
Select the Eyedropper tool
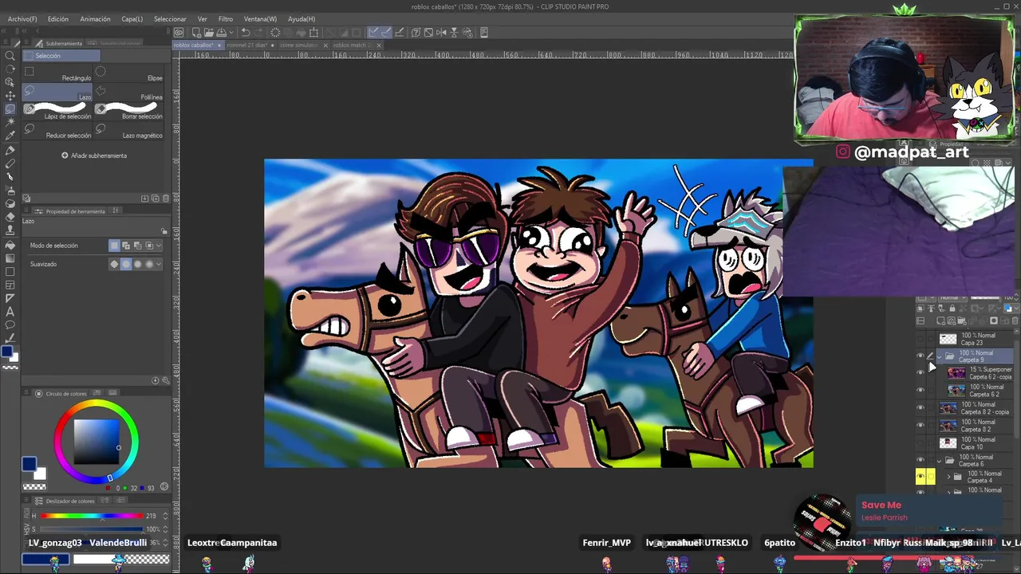(x=10, y=136)
